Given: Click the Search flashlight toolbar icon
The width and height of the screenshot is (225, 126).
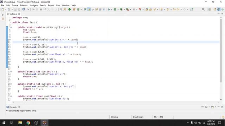Looking at the screenshot, I should click(x=155, y=9).
